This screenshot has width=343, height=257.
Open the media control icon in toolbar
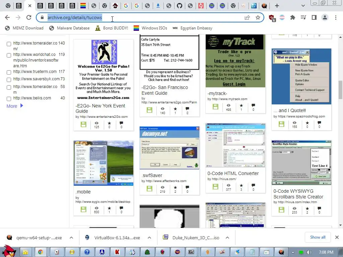point(303,17)
